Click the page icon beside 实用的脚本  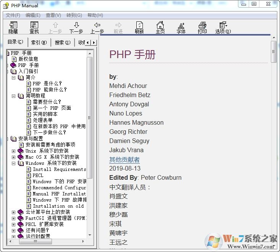(29, 114)
